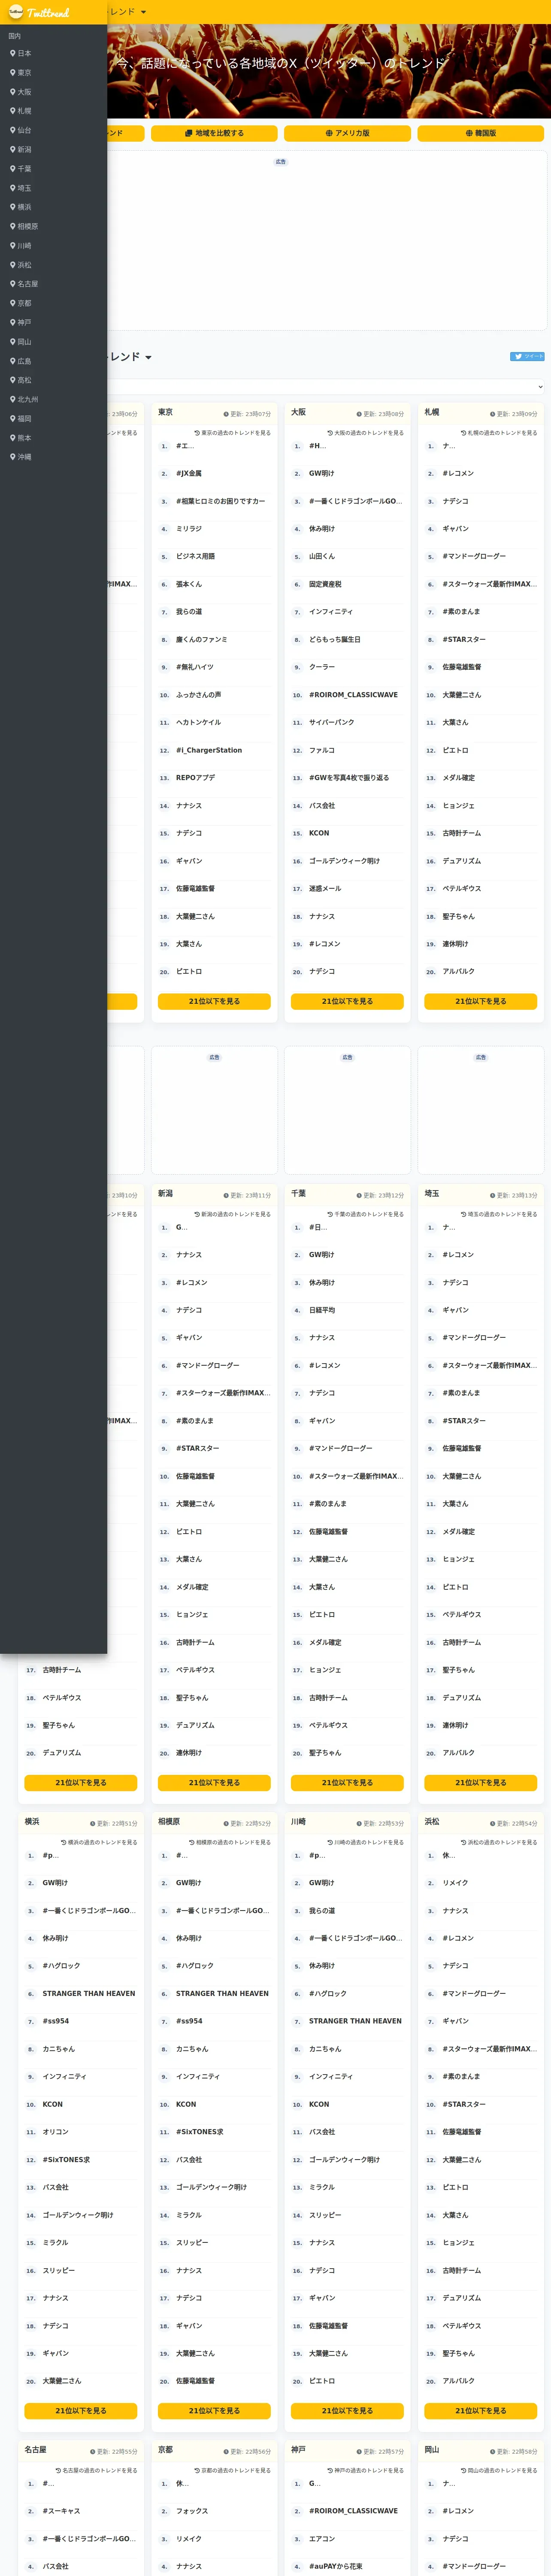Viewport: 551px width, 2576px height.
Task: Click the map pin icon beside 千葉
Action: (x=13, y=169)
